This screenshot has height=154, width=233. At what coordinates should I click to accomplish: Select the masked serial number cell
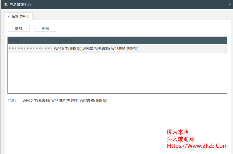(30, 49)
